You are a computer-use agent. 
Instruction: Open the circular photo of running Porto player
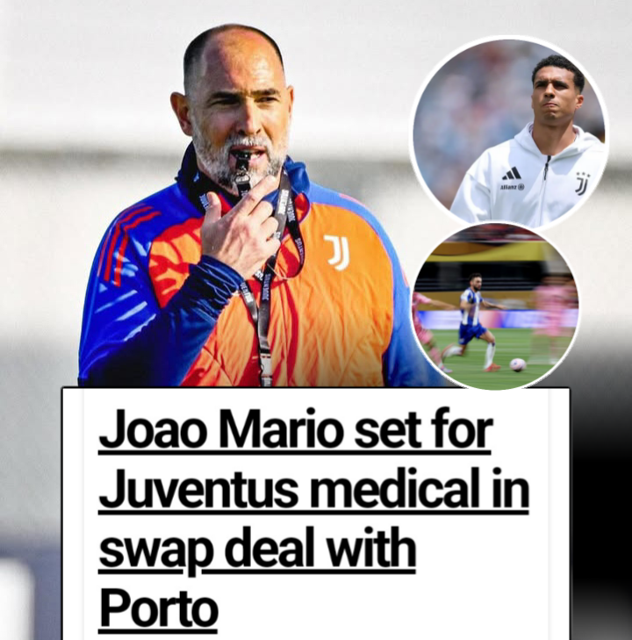pyautogui.click(x=495, y=306)
